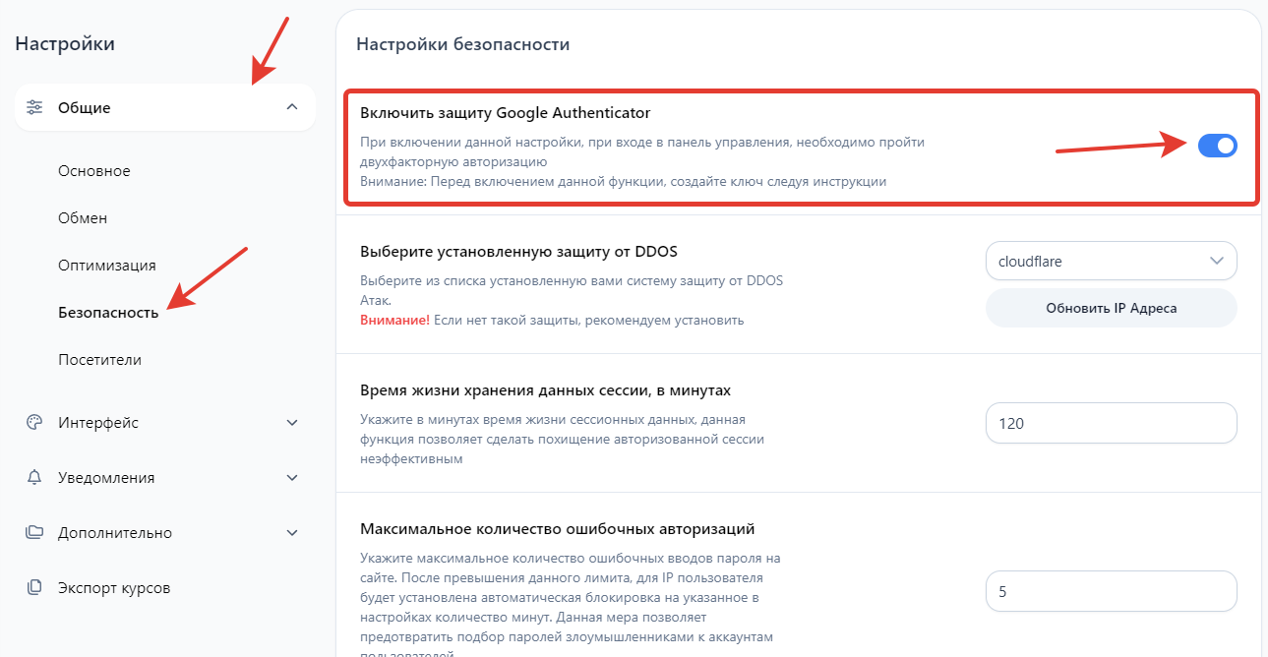Open the Экспорт курсов link
The height and width of the screenshot is (657, 1268).
[x=114, y=588]
